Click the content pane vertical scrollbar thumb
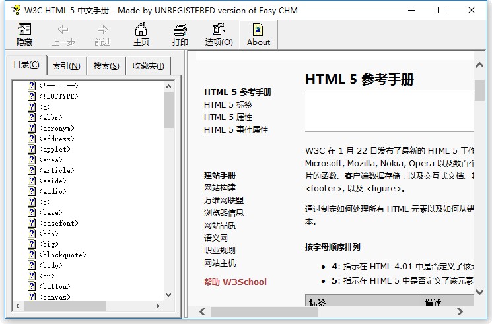 pyautogui.click(x=479, y=90)
